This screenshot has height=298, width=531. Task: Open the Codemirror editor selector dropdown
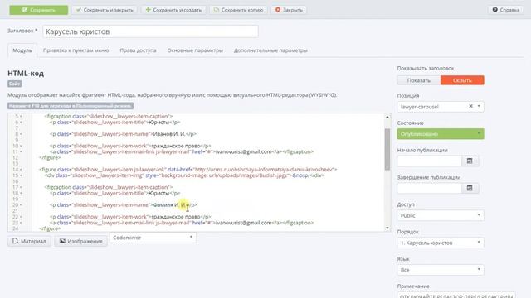click(x=153, y=238)
